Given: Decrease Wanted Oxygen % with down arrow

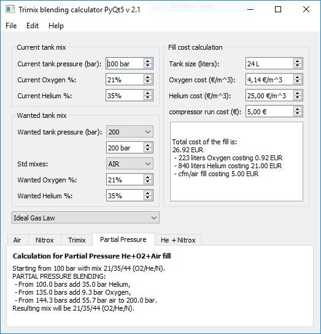Looking at the screenshot, I should (x=148, y=182).
